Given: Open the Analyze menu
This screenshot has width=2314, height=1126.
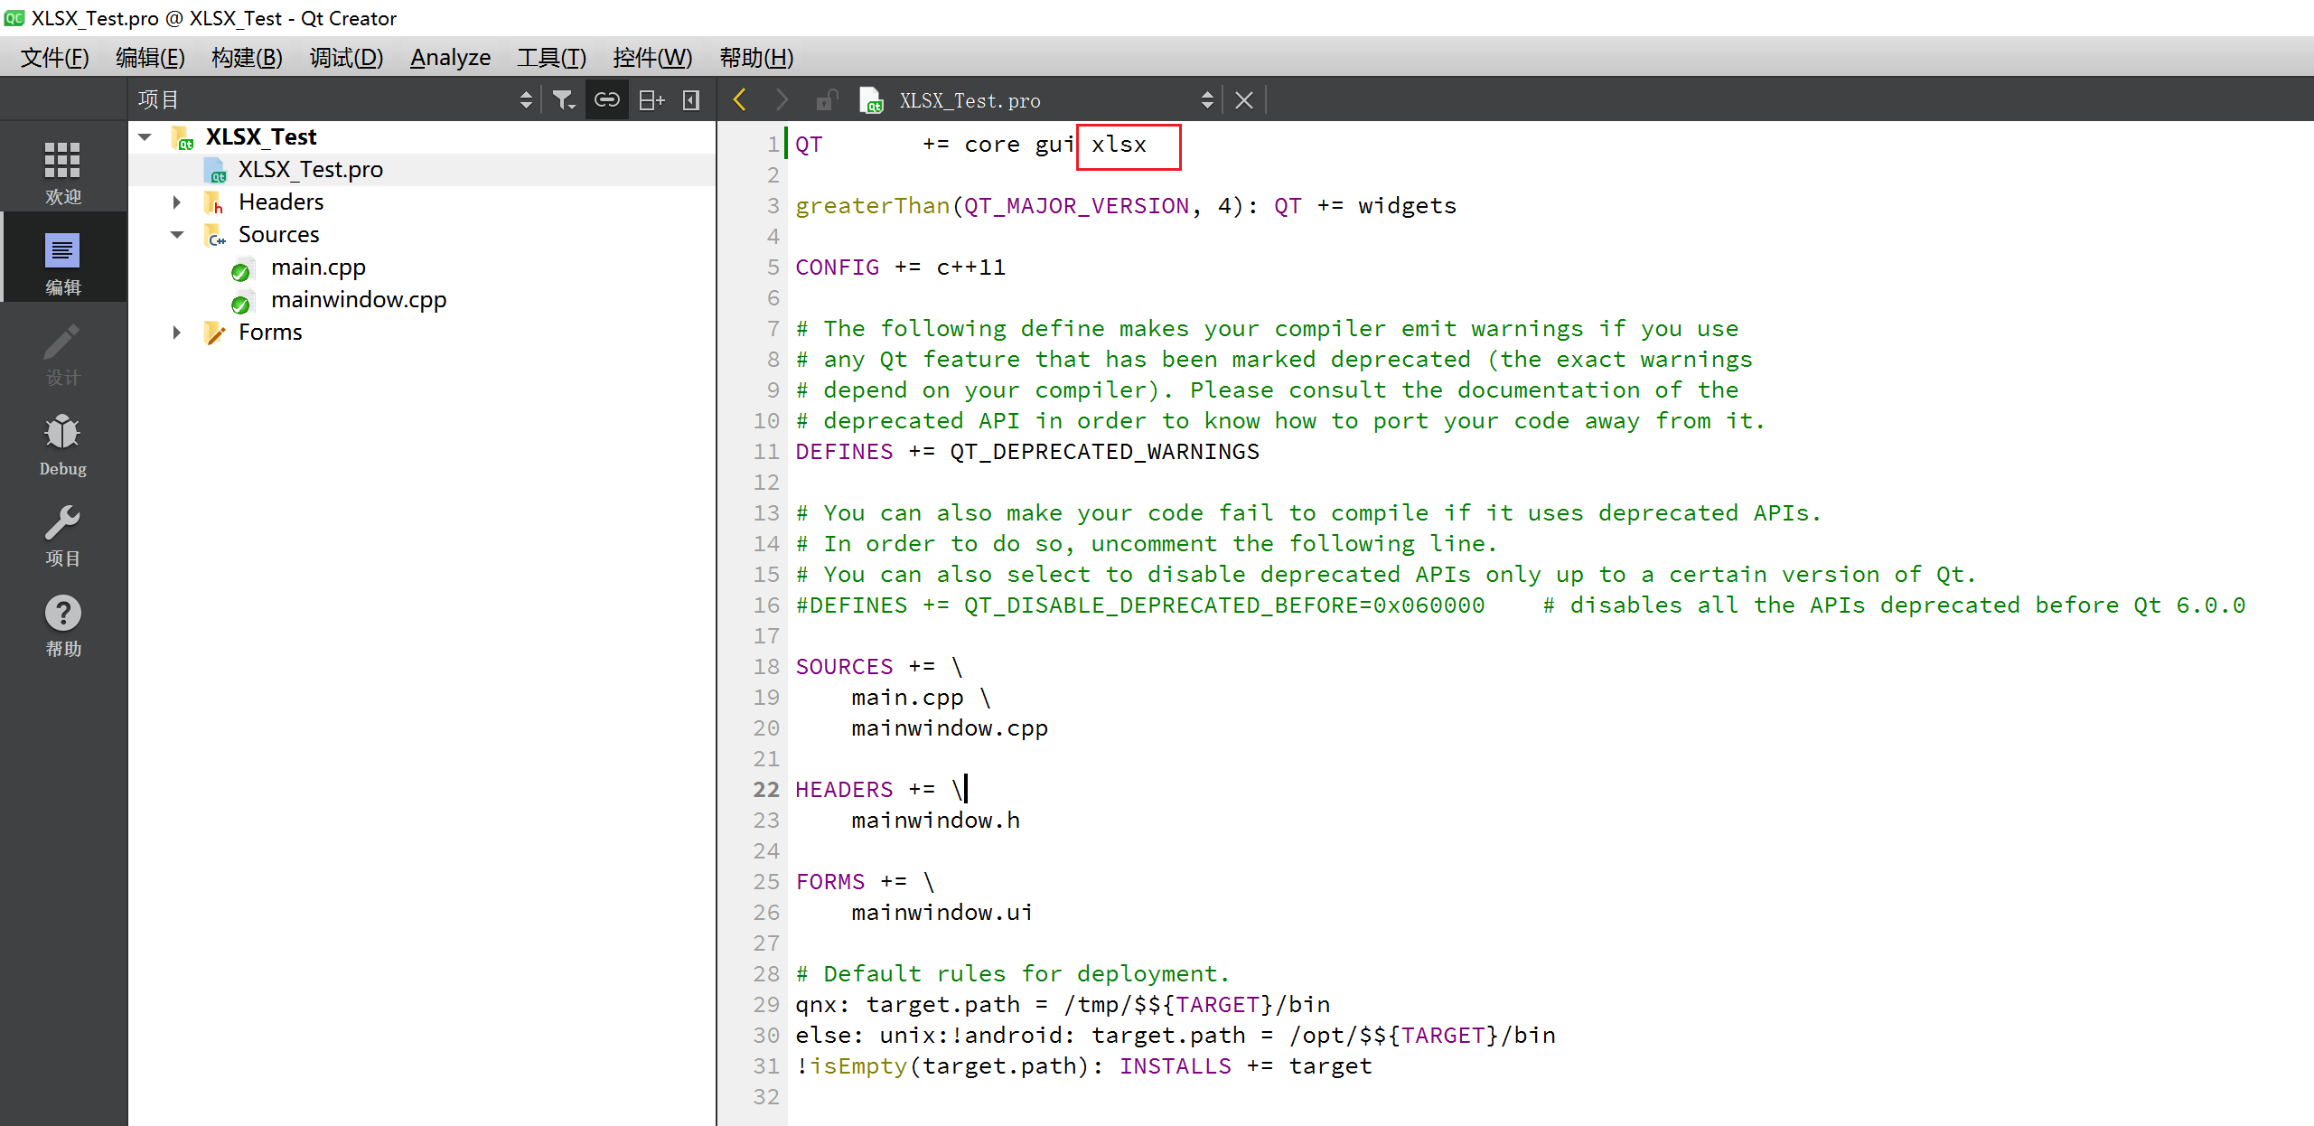Looking at the screenshot, I should pyautogui.click(x=450, y=58).
